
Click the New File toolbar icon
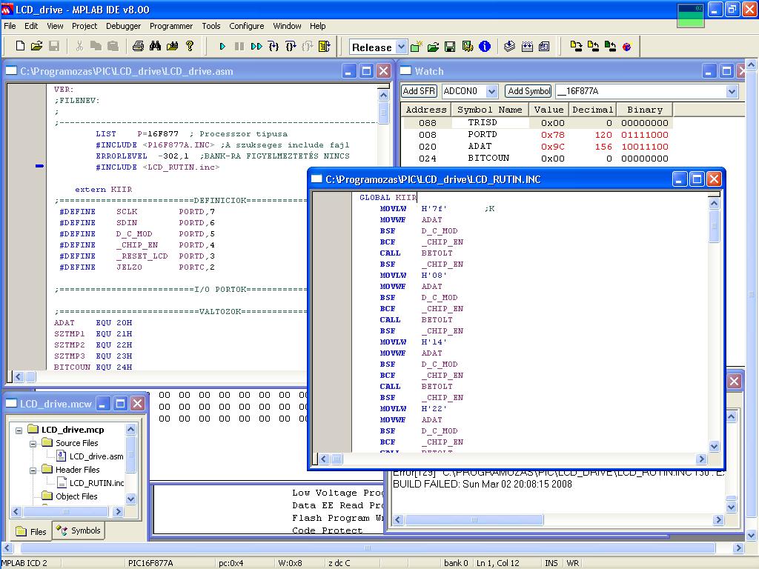tap(20, 46)
